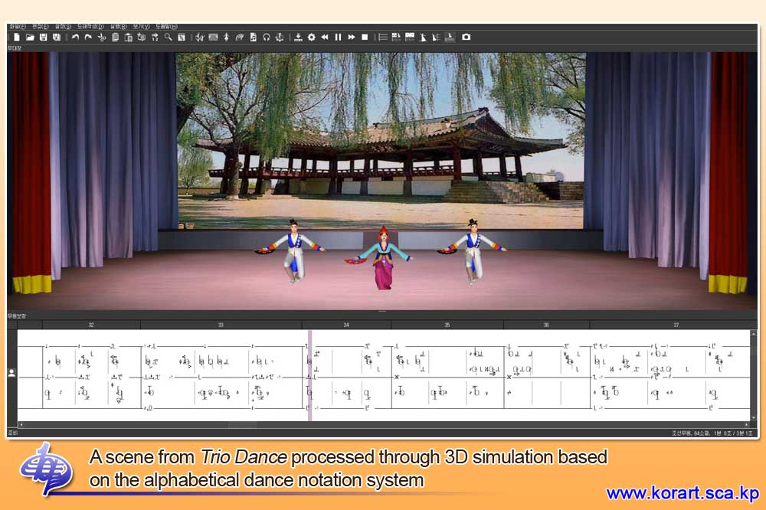Click measure number 32 in notation ruler
The image size is (766, 510).
click(x=91, y=325)
